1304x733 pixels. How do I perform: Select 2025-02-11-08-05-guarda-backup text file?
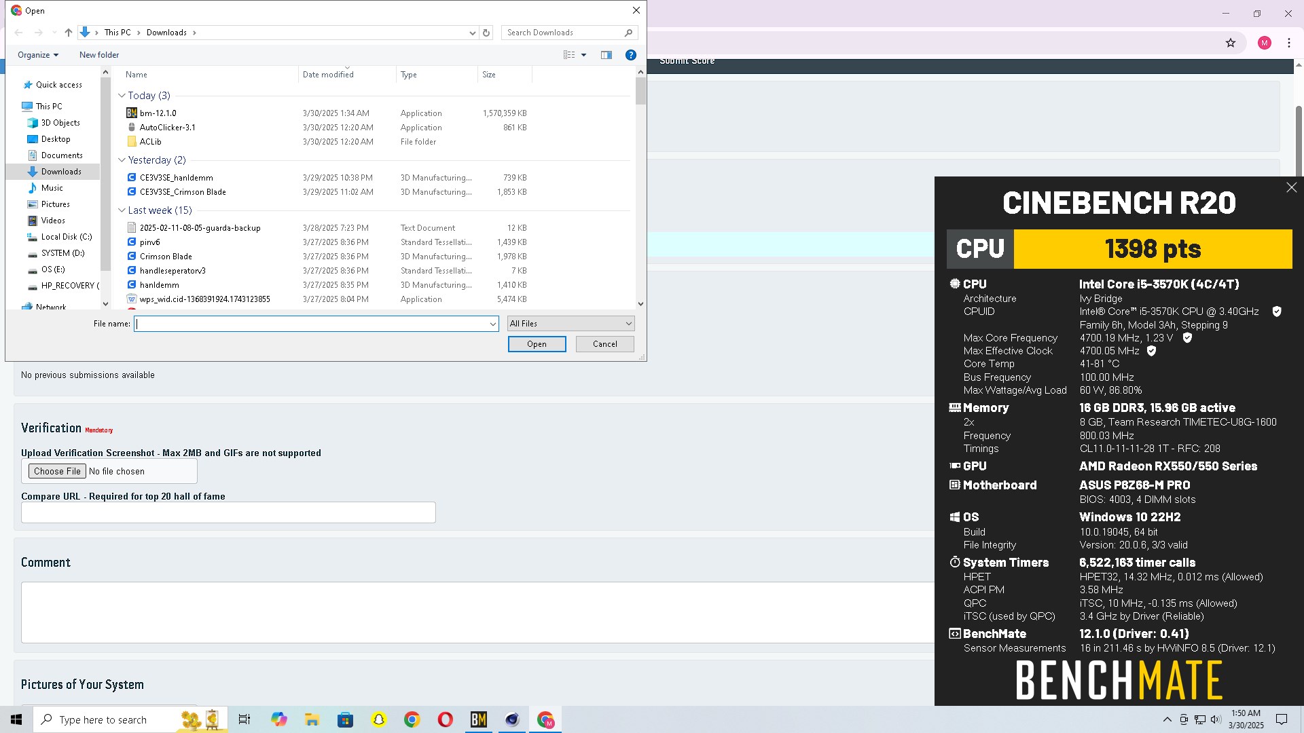(200, 228)
